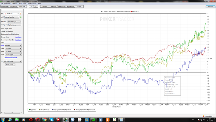Switch to Play Poker tab
Viewport: 216px width, 122px height.
pos(14,7)
